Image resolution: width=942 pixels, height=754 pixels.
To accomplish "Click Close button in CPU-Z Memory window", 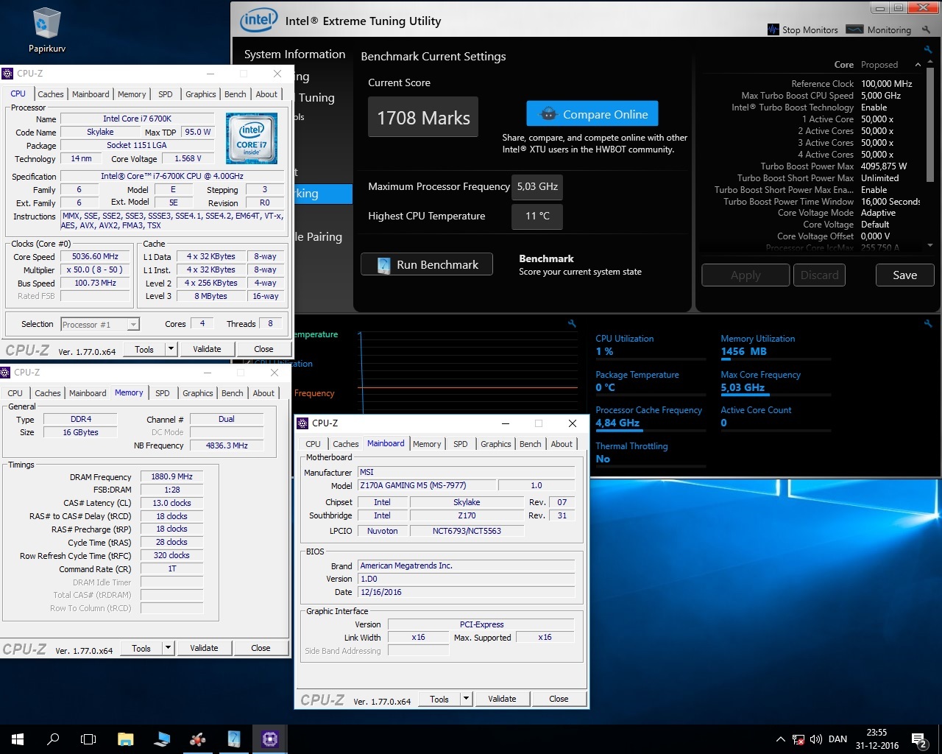I will point(261,648).
